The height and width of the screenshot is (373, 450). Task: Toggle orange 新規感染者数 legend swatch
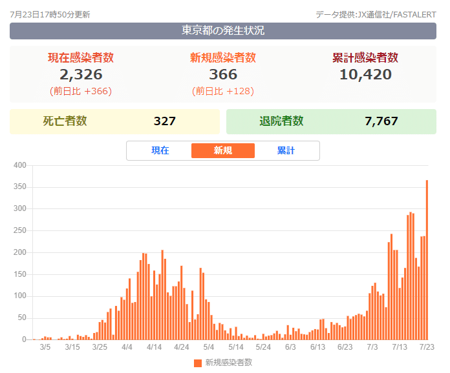point(198,363)
